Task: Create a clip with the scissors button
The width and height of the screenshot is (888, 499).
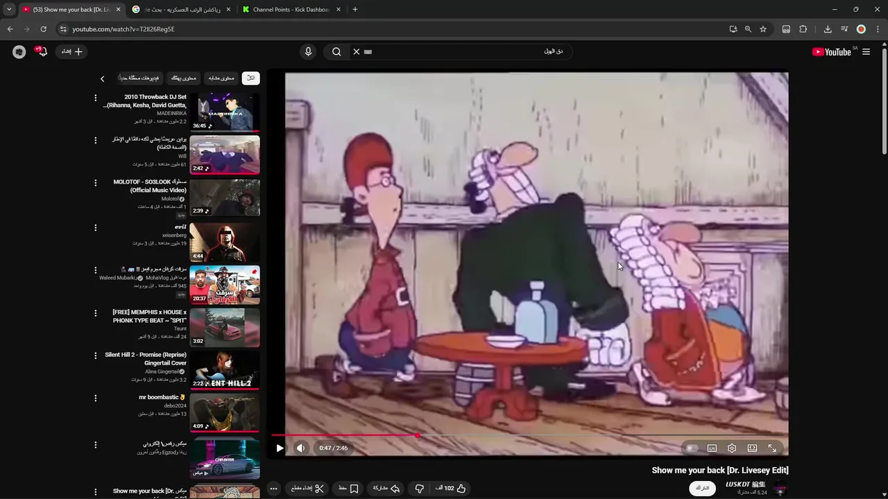Action: click(308, 489)
